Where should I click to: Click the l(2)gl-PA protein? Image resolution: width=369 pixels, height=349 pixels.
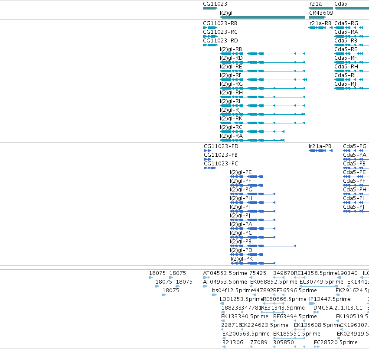[x=241, y=225]
